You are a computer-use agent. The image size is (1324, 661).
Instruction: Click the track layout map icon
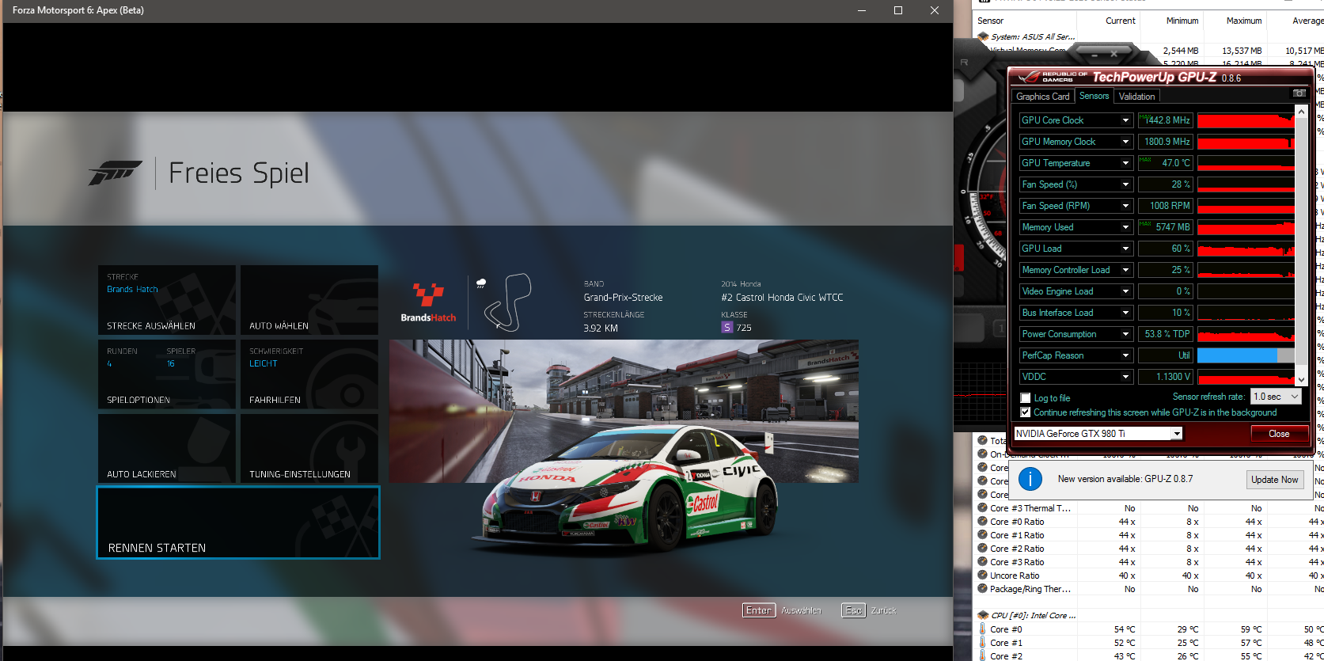(x=507, y=302)
